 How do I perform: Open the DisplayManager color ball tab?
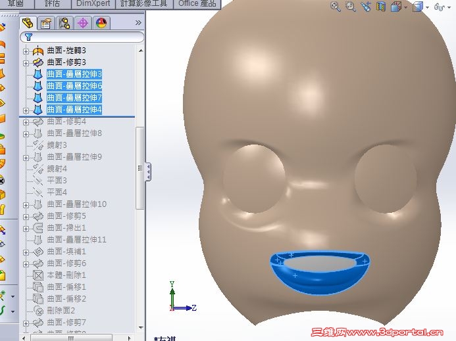tap(101, 23)
